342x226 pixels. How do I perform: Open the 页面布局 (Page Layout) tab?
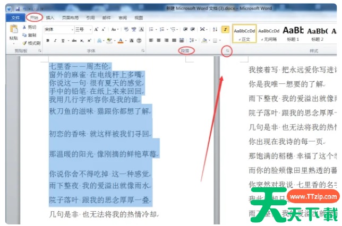point(70,18)
